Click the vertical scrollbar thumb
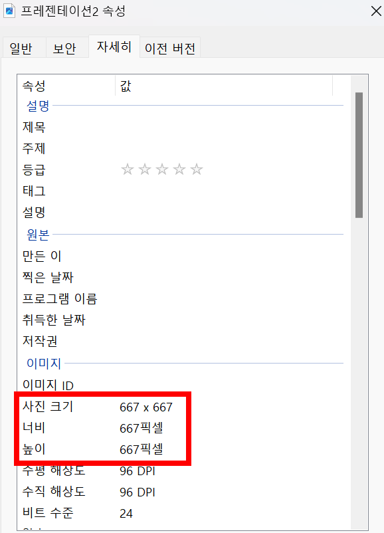384x533 pixels. coord(359,155)
